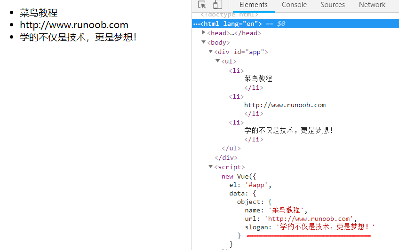
Task: Click the http://www.runoob.com text node in DOM tree
Action: tap(285, 105)
